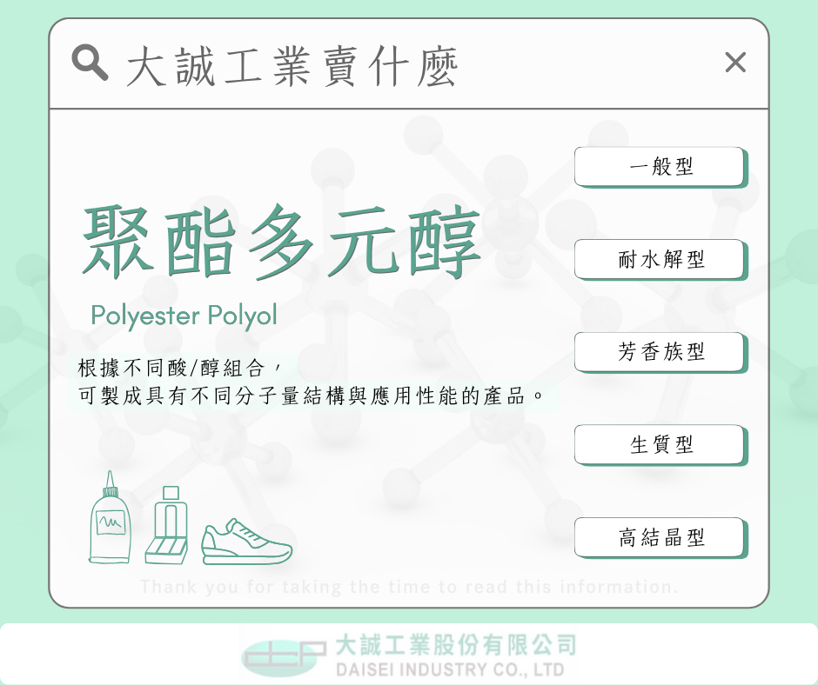Click the Polyester Polyol subtitle
The width and height of the screenshot is (818, 685).
click(x=184, y=316)
